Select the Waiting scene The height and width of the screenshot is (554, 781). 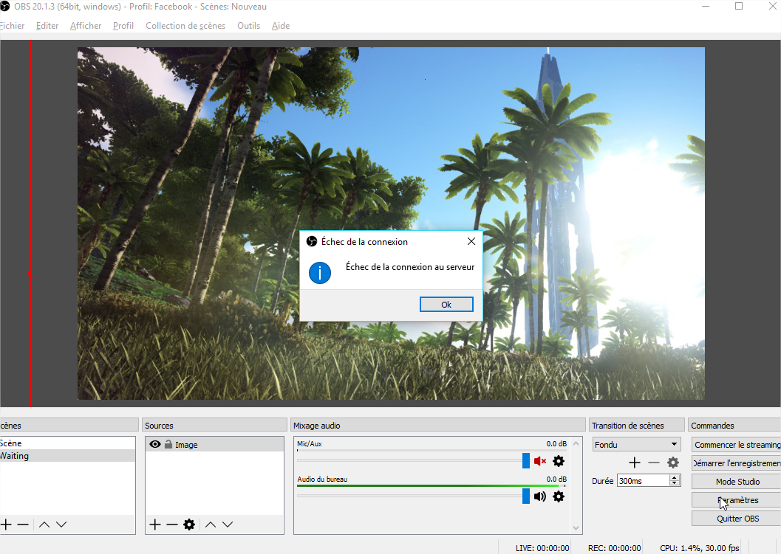[67, 456]
